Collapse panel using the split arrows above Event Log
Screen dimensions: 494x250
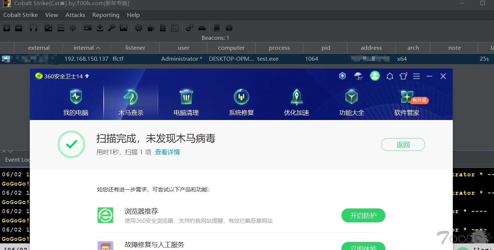7,151
